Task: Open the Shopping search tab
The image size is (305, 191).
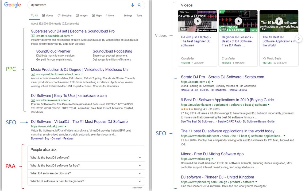Action: click(64, 15)
